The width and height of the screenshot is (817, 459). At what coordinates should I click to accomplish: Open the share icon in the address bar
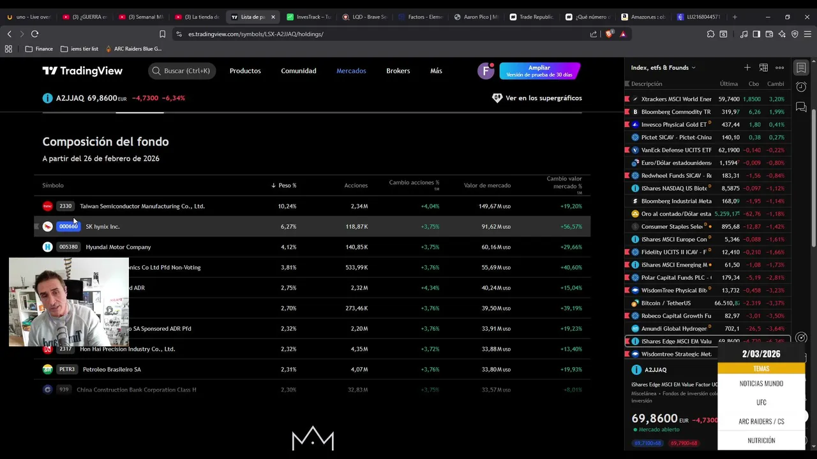[x=594, y=34]
